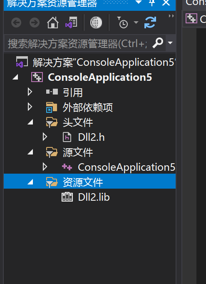
Task: Switch views with the solution/folder view icon
Action: [71, 22]
